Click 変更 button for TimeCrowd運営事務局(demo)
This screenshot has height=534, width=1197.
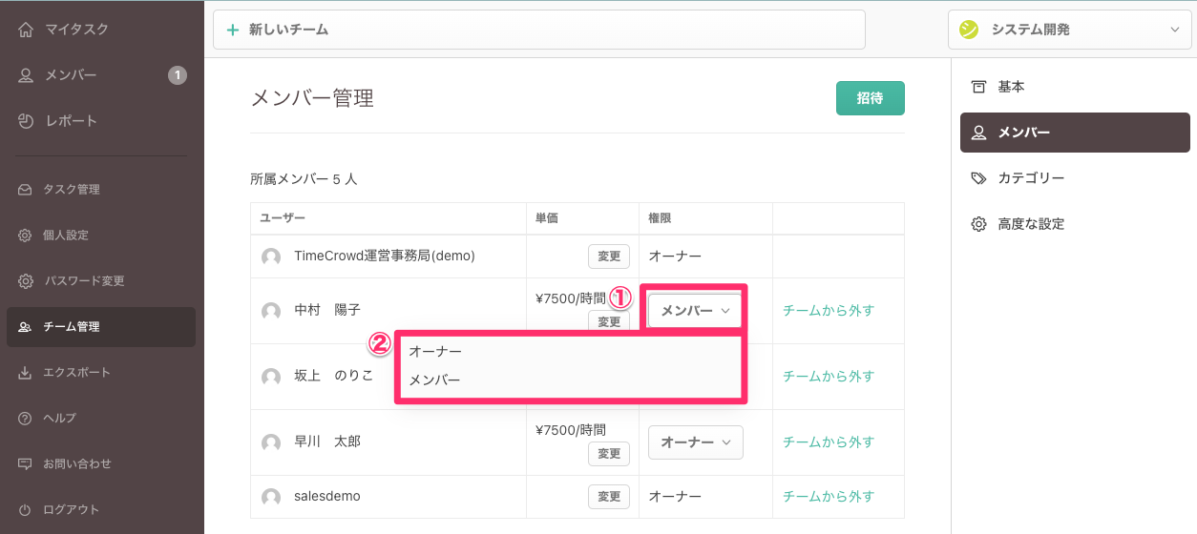[x=609, y=257]
